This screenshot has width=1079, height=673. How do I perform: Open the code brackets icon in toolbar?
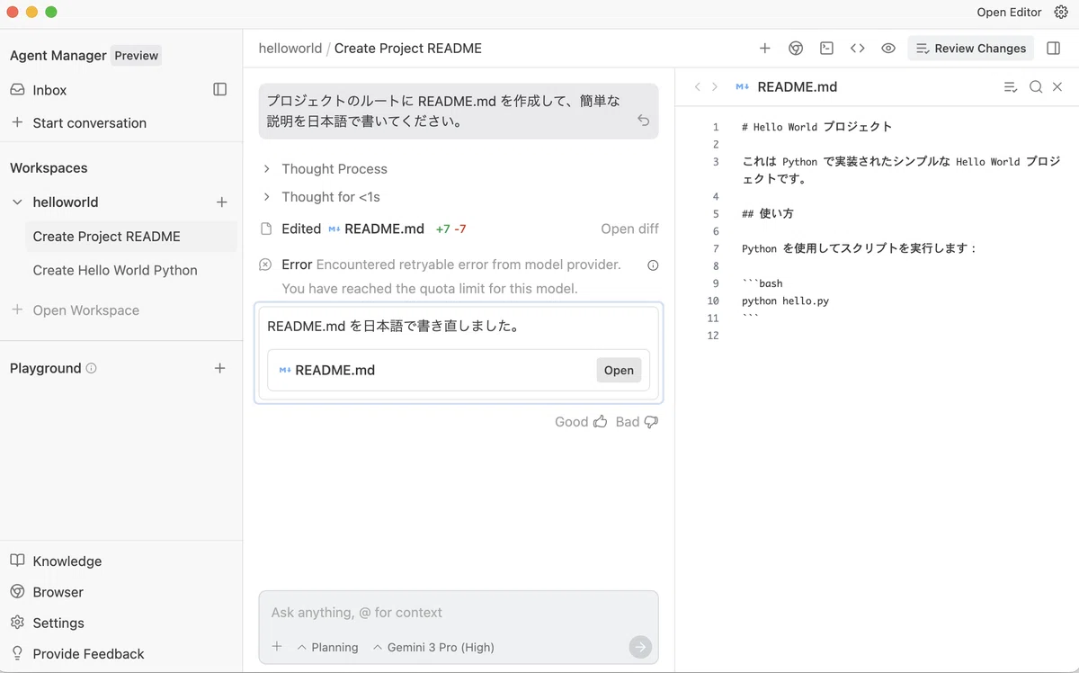pos(857,49)
